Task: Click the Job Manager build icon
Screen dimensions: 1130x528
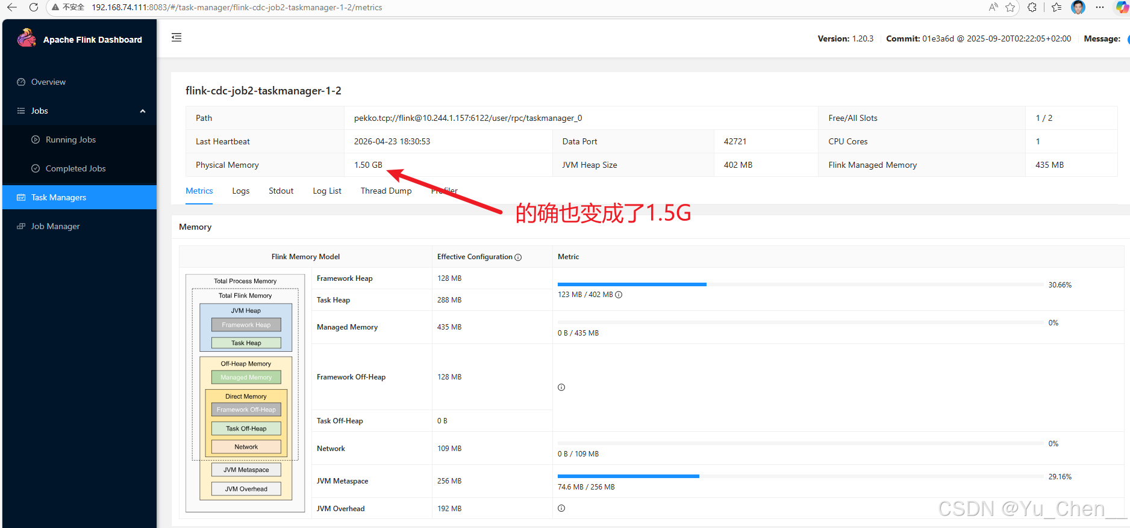Action: pyautogui.click(x=21, y=226)
